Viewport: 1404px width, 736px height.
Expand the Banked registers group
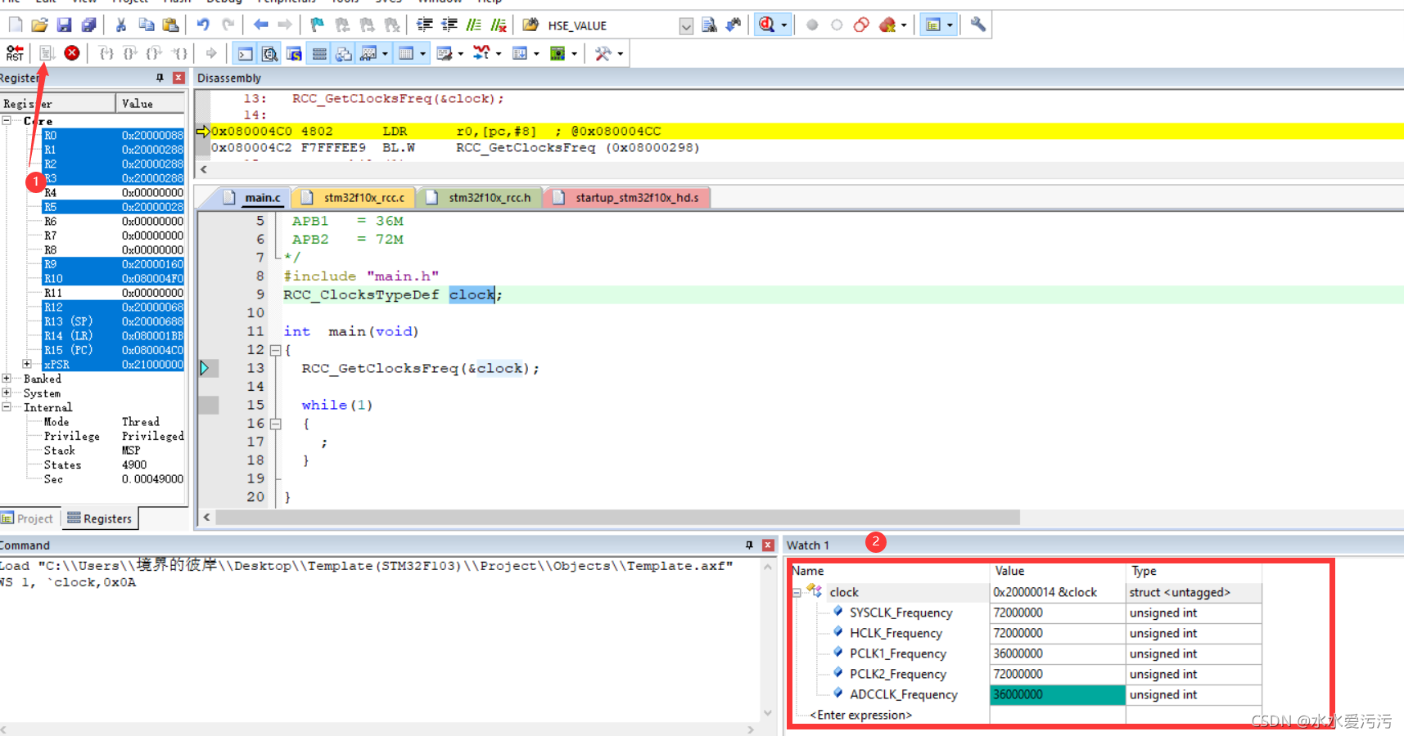click(x=7, y=379)
